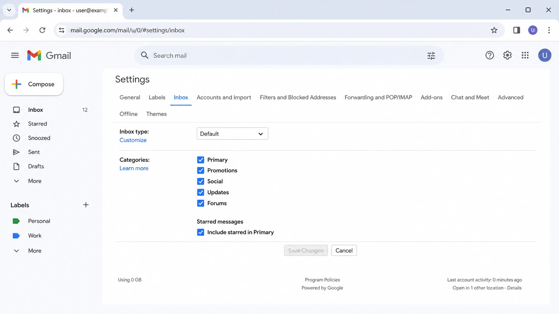This screenshot has width=559, height=314.
Task: Open the tab search dropdown arrow
Action: (9, 10)
